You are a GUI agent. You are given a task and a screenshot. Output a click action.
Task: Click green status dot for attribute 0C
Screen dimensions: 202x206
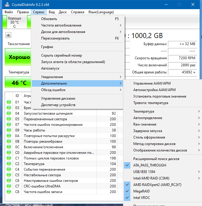pyautogui.click(x=9, y=147)
